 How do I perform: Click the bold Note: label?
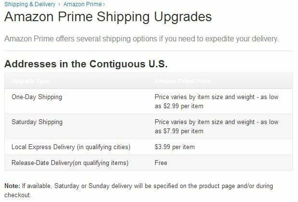(x=12, y=186)
